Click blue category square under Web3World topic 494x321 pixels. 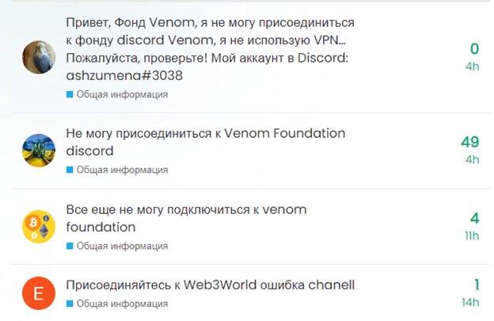click(70, 304)
